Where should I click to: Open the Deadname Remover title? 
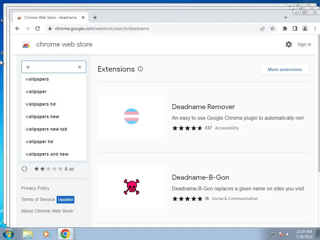203,107
